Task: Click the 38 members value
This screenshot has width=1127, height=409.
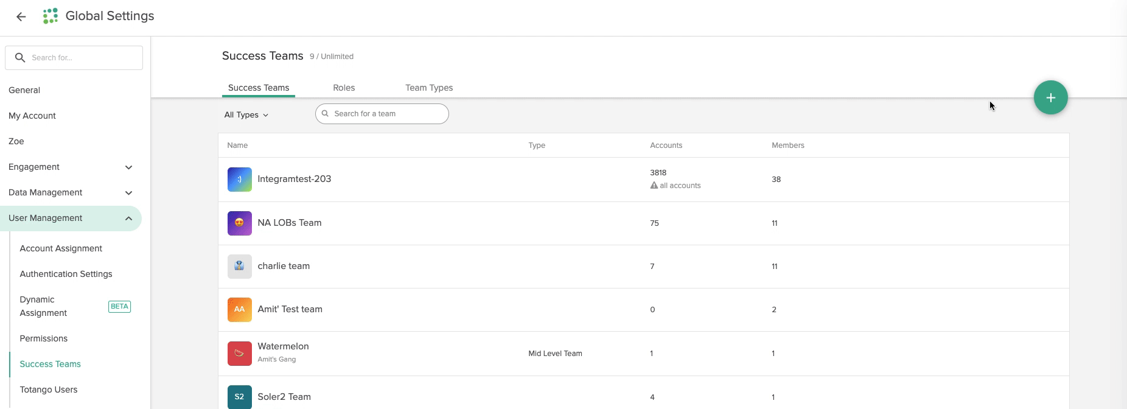Action: pos(776,180)
